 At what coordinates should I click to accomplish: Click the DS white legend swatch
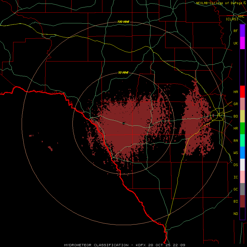(x=242, y=165)
